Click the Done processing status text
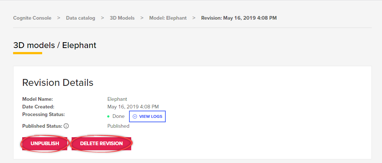Viewport: 382px width, 163px height. click(x=118, y=116)
